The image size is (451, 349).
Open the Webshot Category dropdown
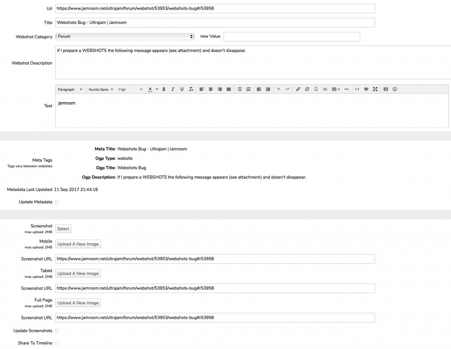click(125, 36)
